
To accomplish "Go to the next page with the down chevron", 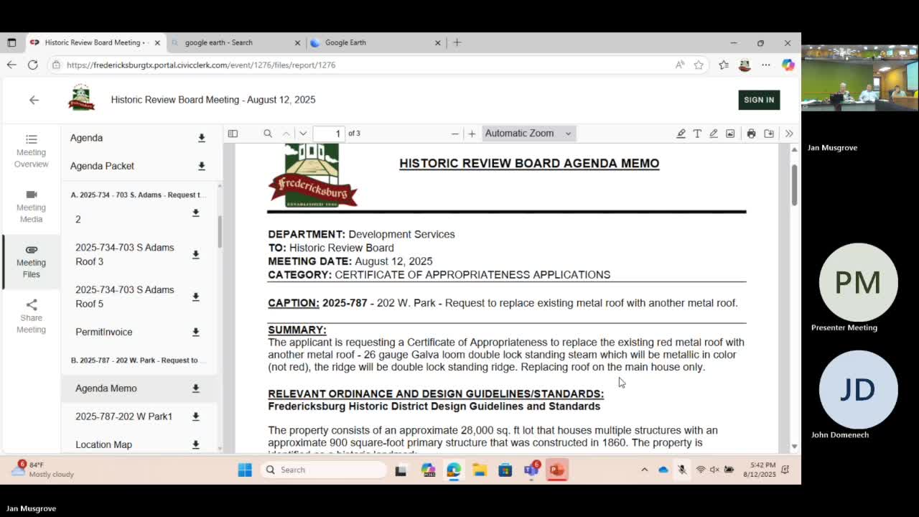I will 302,133.
